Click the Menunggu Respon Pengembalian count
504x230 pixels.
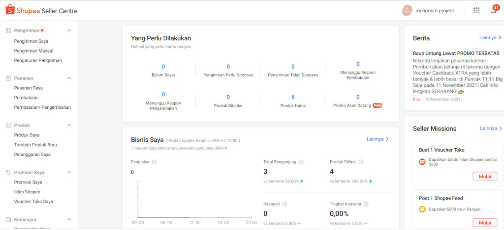tap(163, 94)
